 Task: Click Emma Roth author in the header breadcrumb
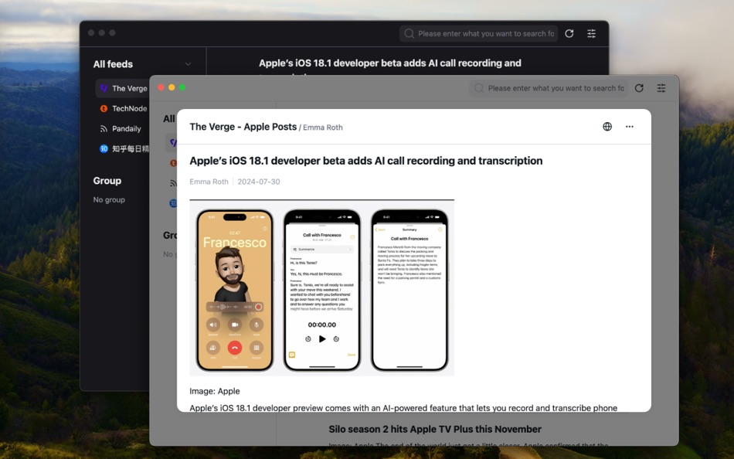click(x=322, y=127)
